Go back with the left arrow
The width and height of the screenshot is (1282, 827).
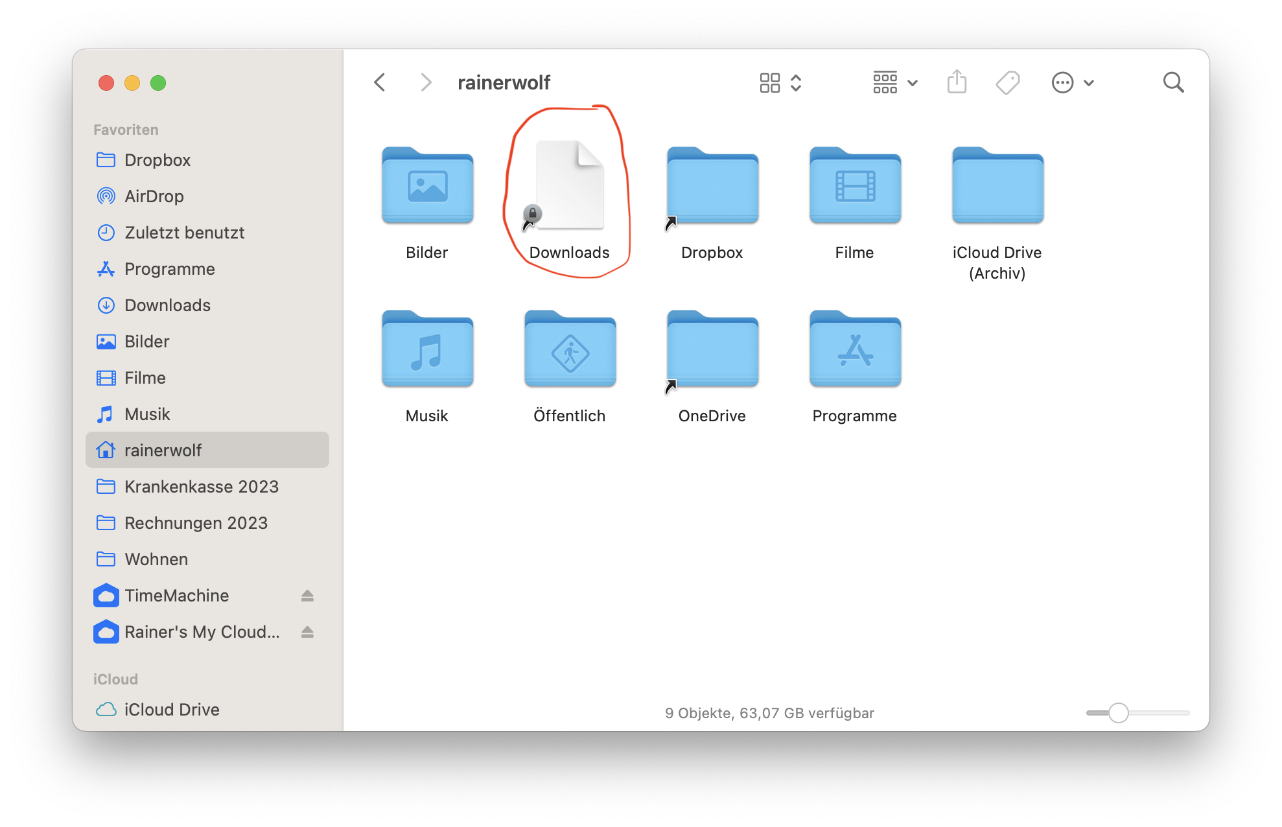click(x=380, y=82)
